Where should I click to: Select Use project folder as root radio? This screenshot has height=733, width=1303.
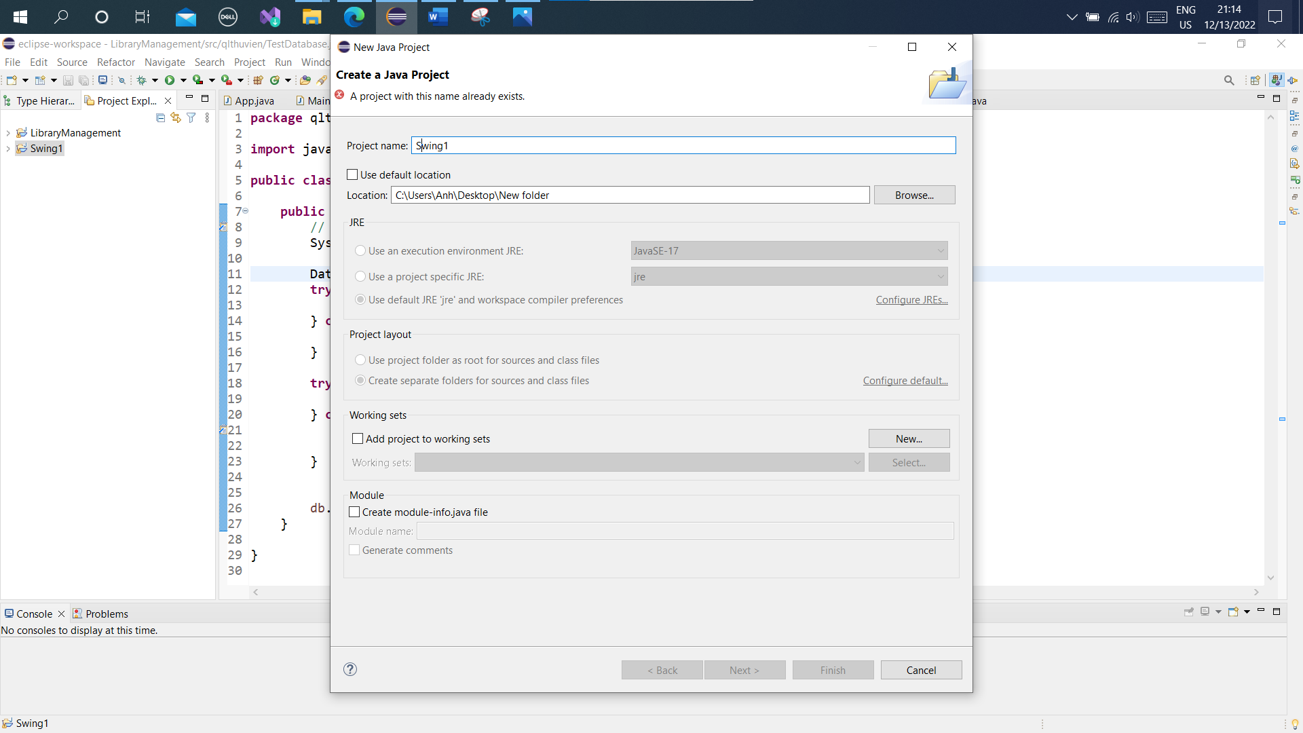pos(360,360)
